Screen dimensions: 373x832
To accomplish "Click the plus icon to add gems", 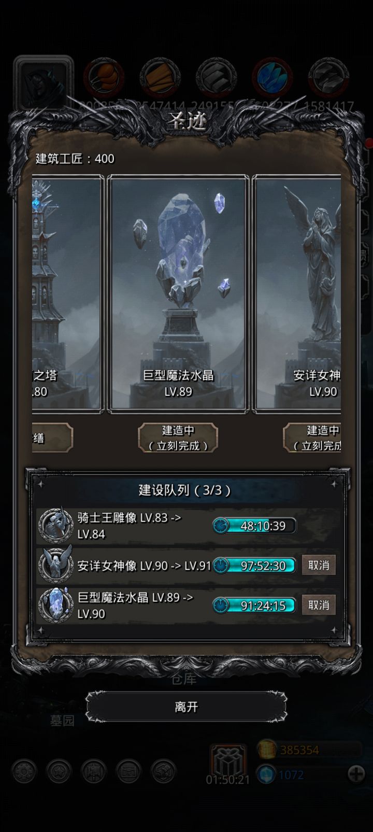I will pos(356,774).
